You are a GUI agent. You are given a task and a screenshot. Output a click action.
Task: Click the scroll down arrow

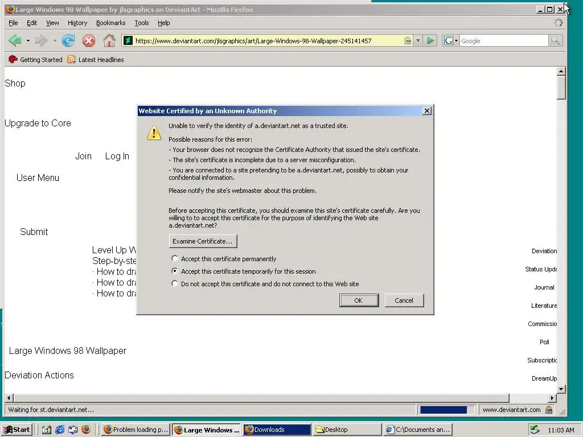[561, 389]
